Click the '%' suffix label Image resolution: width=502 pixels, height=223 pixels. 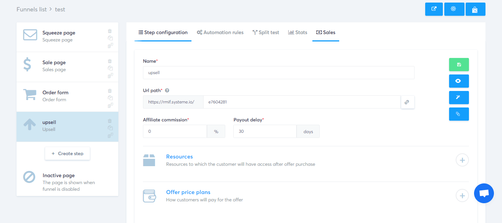(x=216, y=131)
